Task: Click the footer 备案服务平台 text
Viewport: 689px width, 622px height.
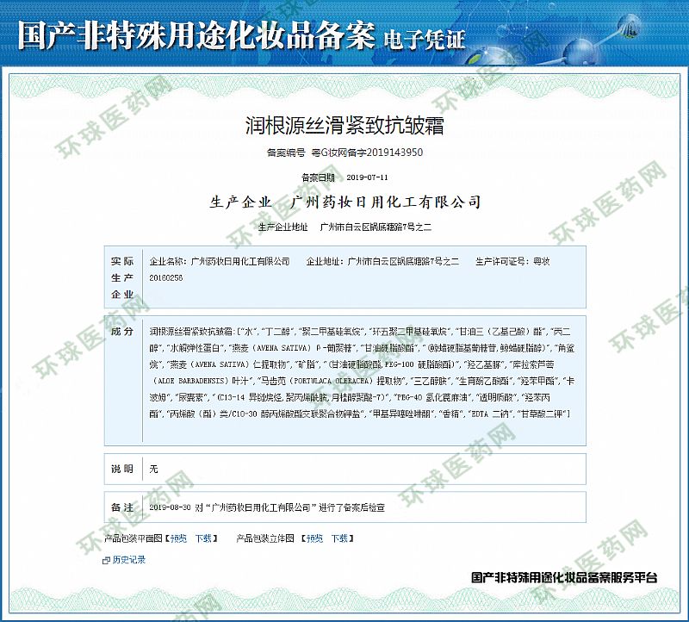Action: click(565, 577)
